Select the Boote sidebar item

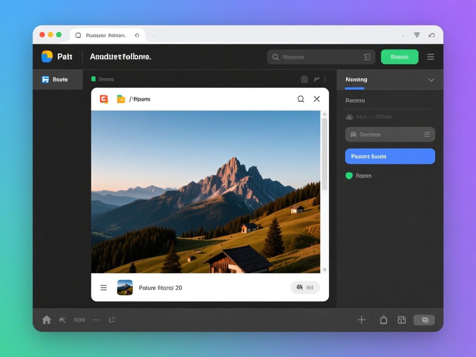57,80
